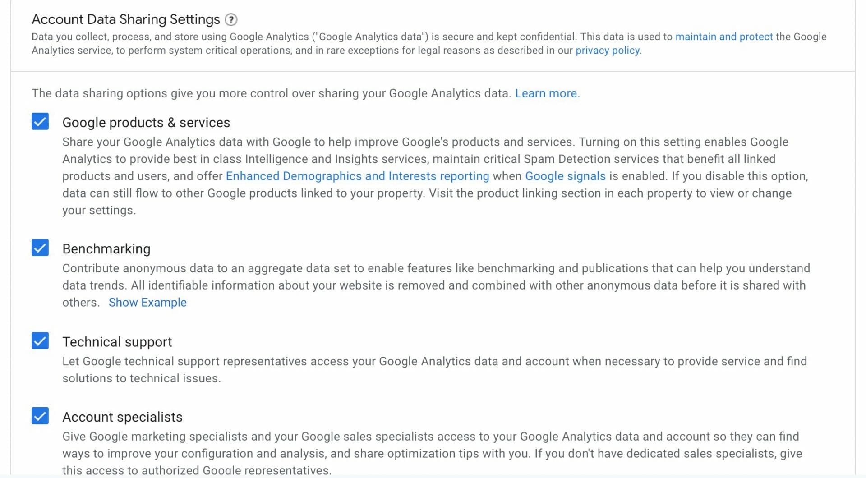Disable the Account specialists checkbox

(x=40, y=416)
